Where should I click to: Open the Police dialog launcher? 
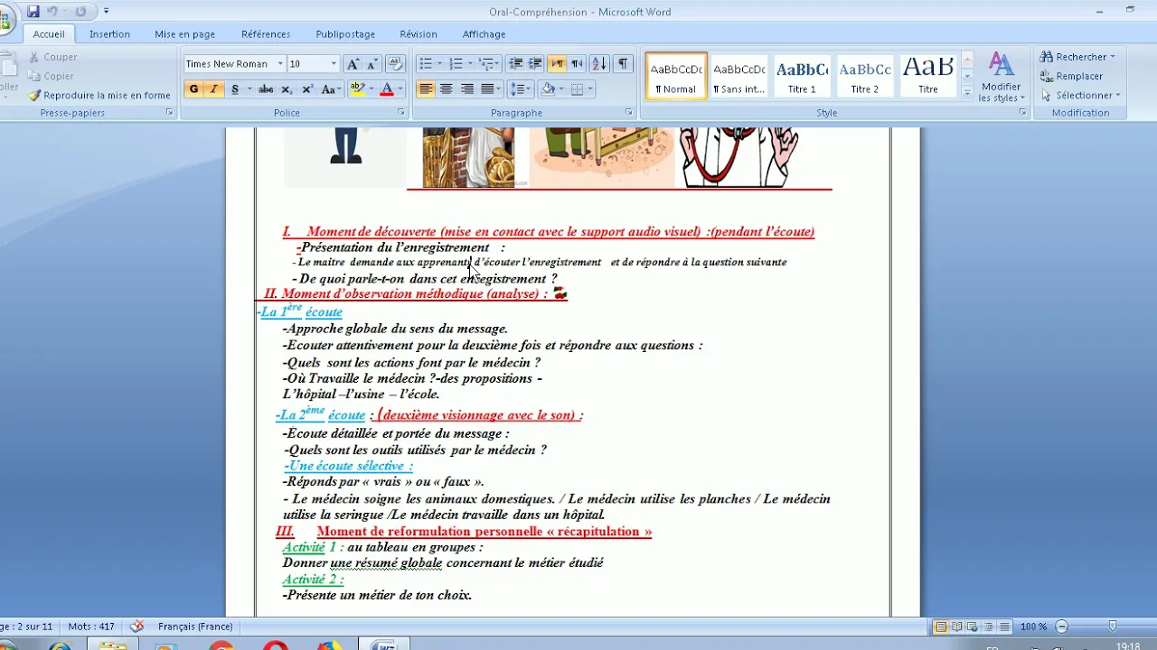[x=401, y=113]
